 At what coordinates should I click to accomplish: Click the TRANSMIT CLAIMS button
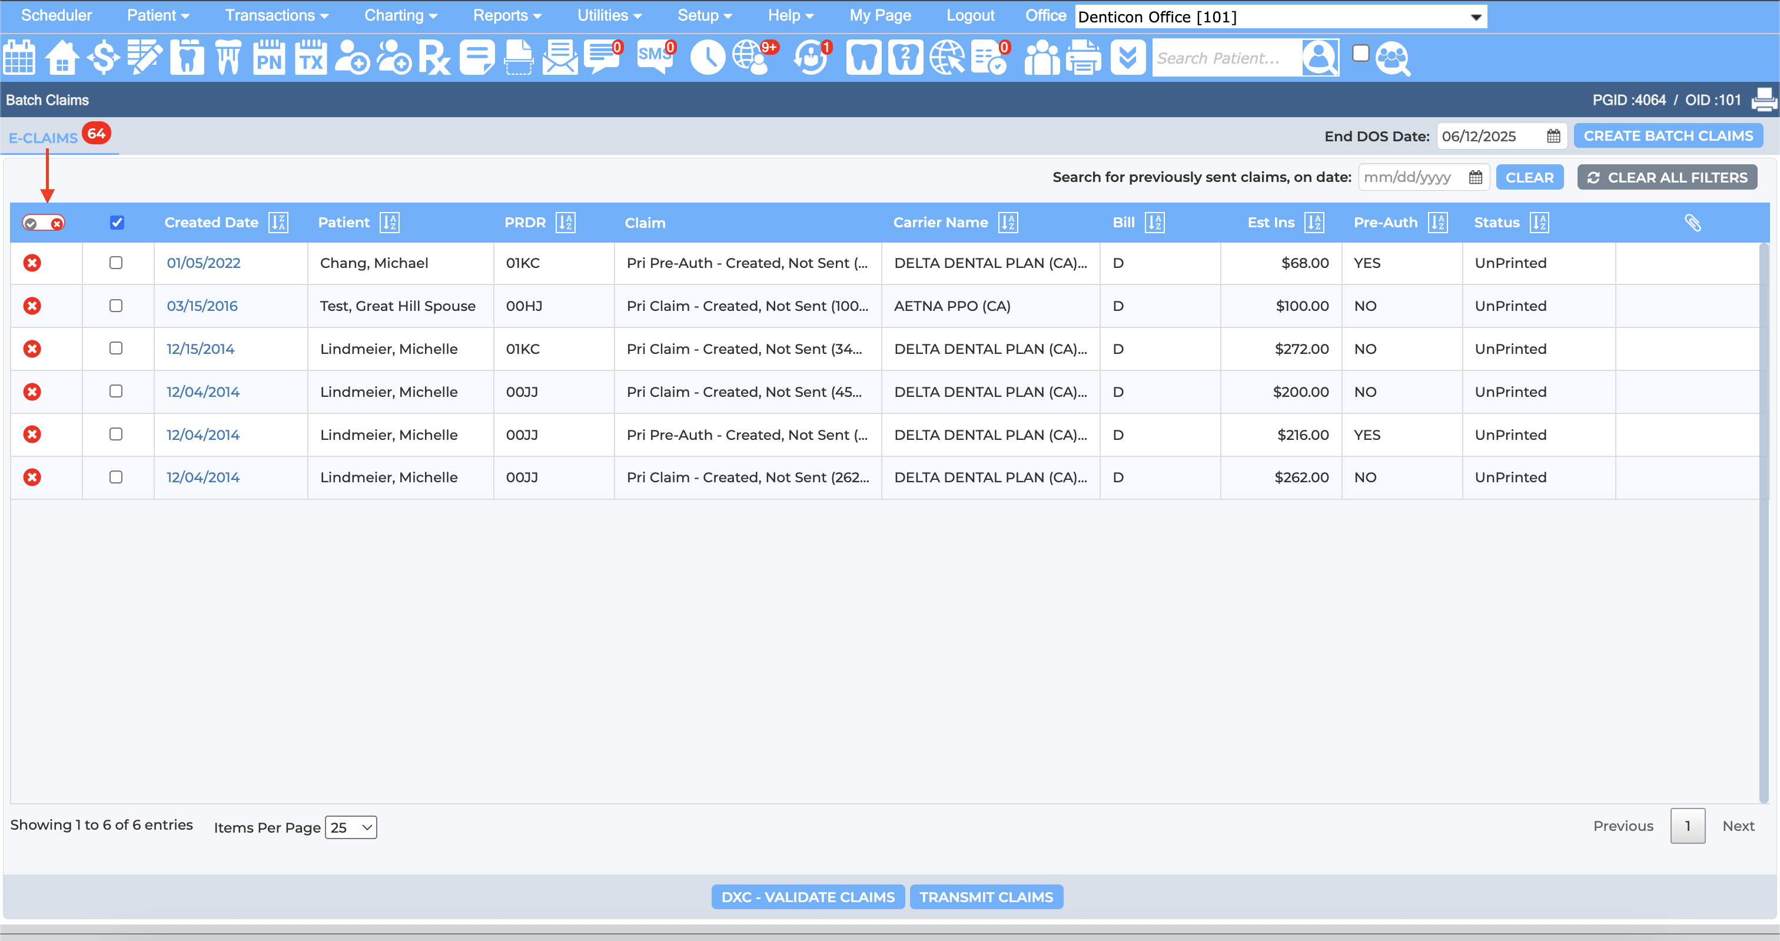point(986,897)
